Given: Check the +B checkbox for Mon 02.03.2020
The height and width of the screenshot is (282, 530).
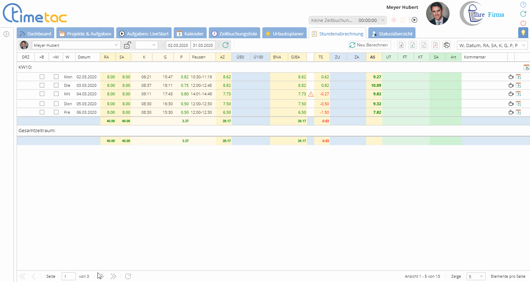Looking at the screenshot, I should pos(42,77).
